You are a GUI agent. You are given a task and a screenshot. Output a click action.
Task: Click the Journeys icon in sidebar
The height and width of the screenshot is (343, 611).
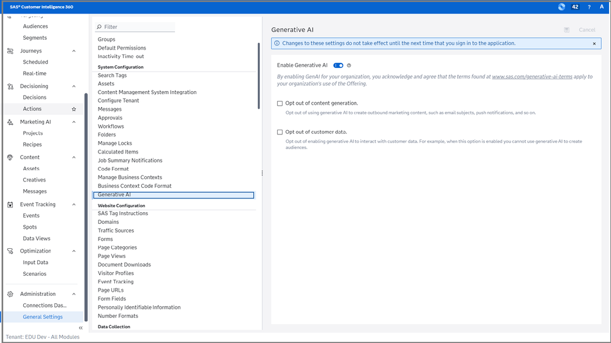point(10,51)
